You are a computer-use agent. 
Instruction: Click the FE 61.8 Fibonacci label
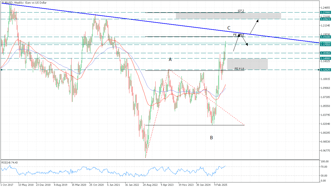tap(239, 69)
